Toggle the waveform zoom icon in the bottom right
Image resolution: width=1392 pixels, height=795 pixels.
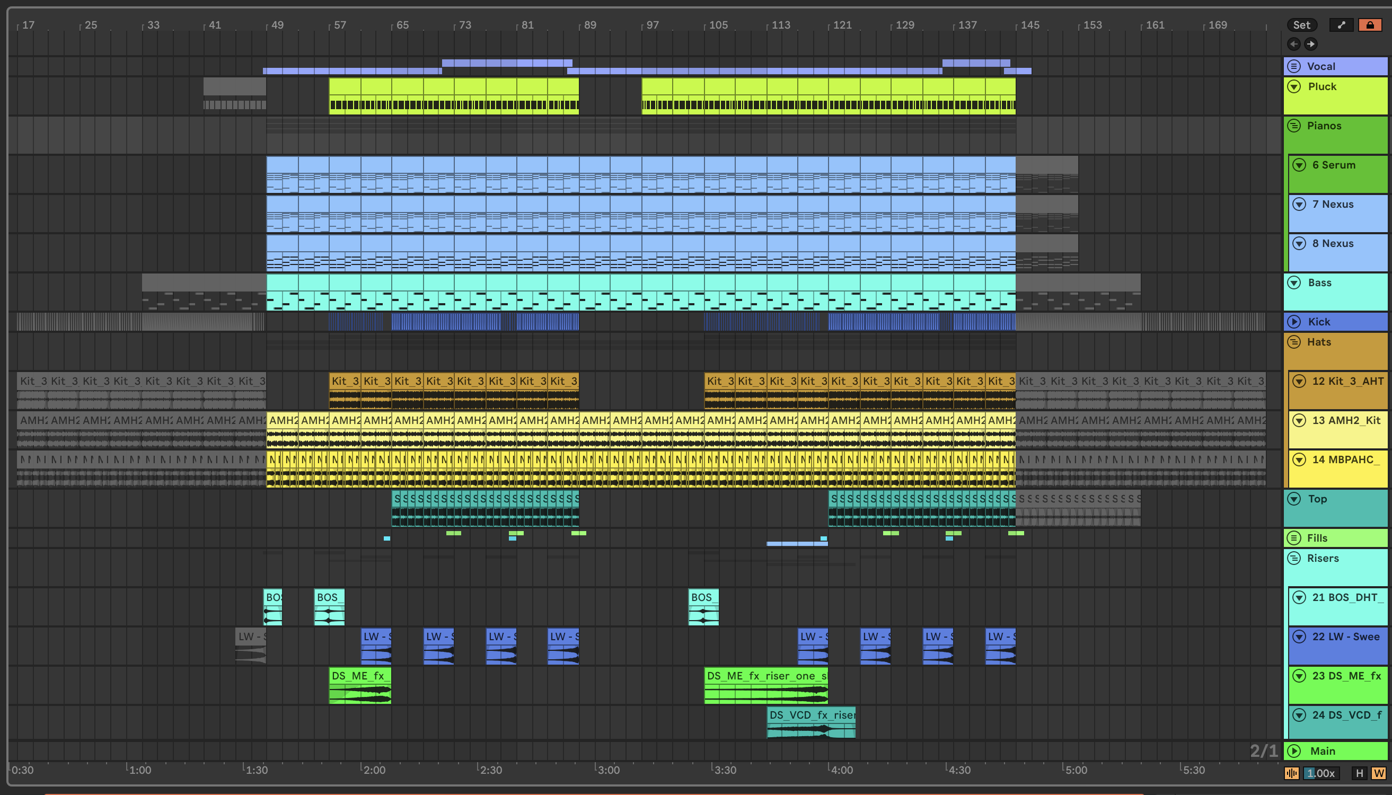pos(1291,773)
